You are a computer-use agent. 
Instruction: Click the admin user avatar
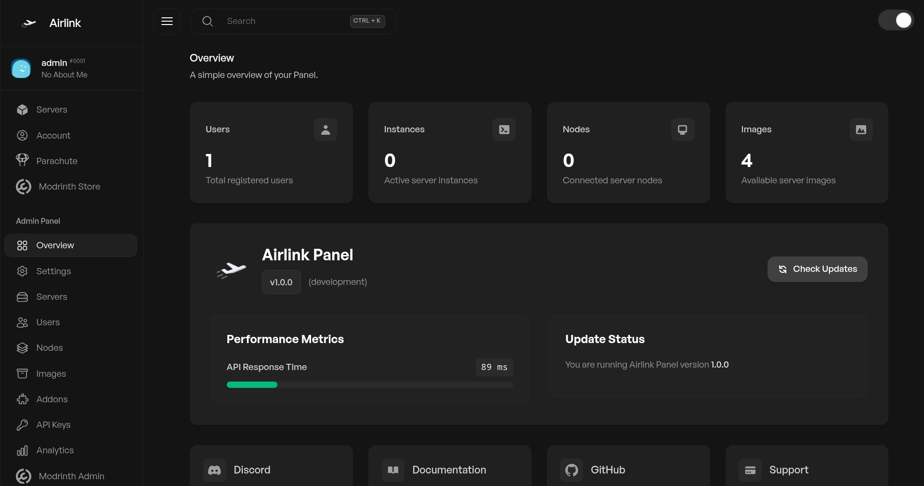click(x=21, y=69)
